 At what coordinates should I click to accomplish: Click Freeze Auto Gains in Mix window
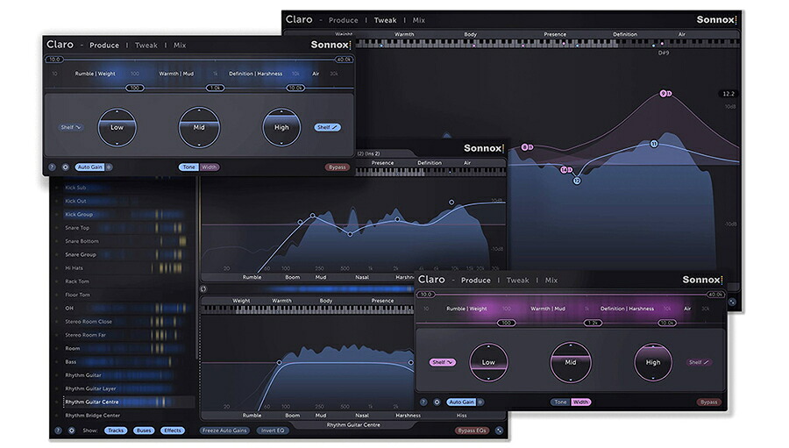[x=224, y=430]
